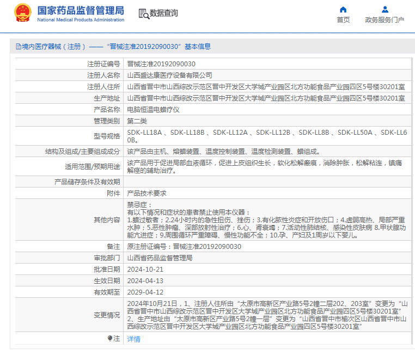Screen dimensions: 415x350
Task: Click the 产品储存条件及有效期 label
Action: point(87,182)
